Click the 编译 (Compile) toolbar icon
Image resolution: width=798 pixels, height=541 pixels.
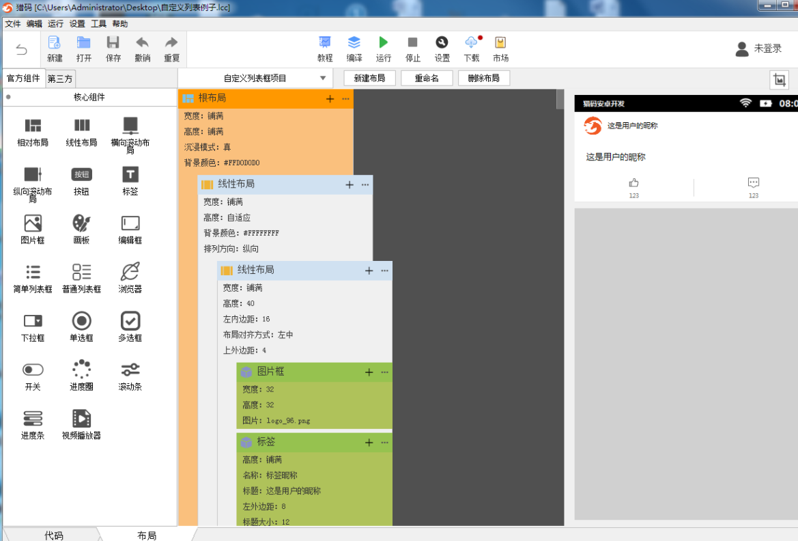(x=354, y=43)
